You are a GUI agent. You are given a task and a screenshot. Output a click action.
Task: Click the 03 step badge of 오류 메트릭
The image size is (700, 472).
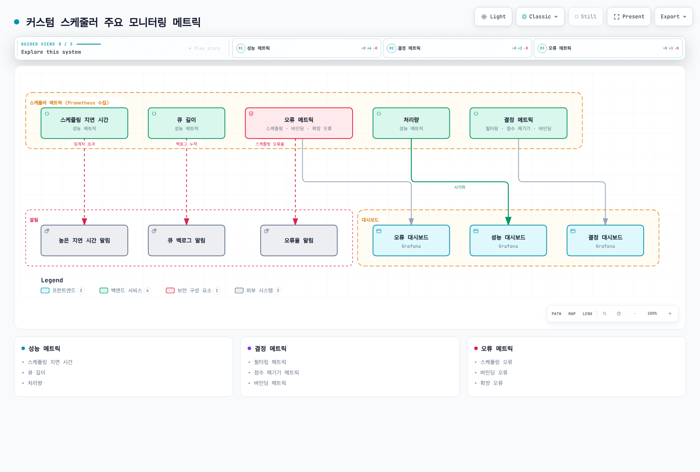pyautogui.click(x=542, y=48)
